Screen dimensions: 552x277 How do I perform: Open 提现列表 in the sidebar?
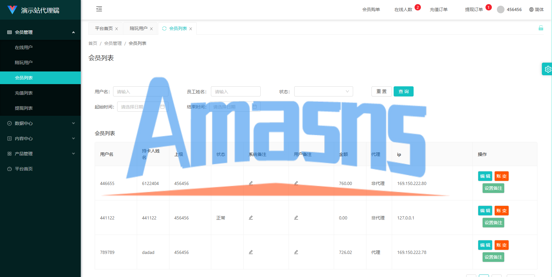click(x=41, y=108)
